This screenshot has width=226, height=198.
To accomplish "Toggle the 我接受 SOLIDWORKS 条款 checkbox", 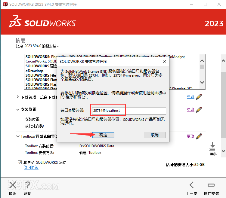I will (20, 163).
